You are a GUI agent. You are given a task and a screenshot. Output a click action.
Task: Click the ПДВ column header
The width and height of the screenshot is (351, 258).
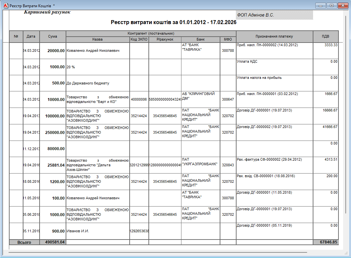point(325,36)
